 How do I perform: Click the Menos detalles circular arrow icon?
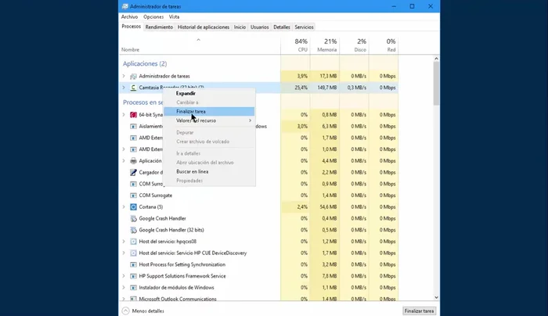(x=125, y=311)
